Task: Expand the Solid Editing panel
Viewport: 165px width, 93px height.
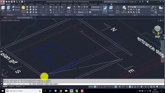Action: [34, 15]
